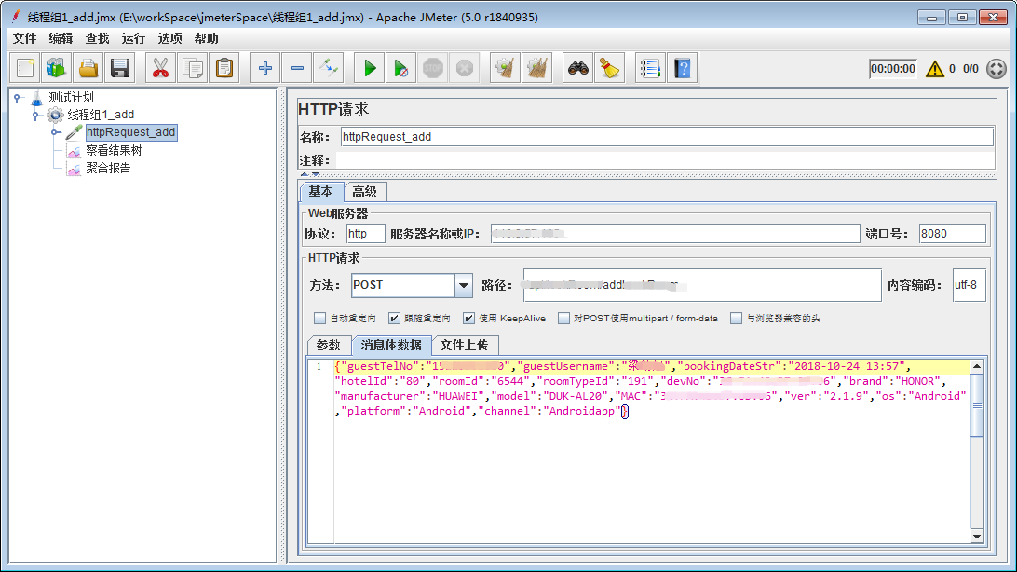Open the 查找 menu
1017x572 pixels.
97,38
